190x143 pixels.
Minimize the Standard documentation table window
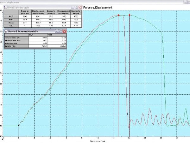tap(56, 31)
